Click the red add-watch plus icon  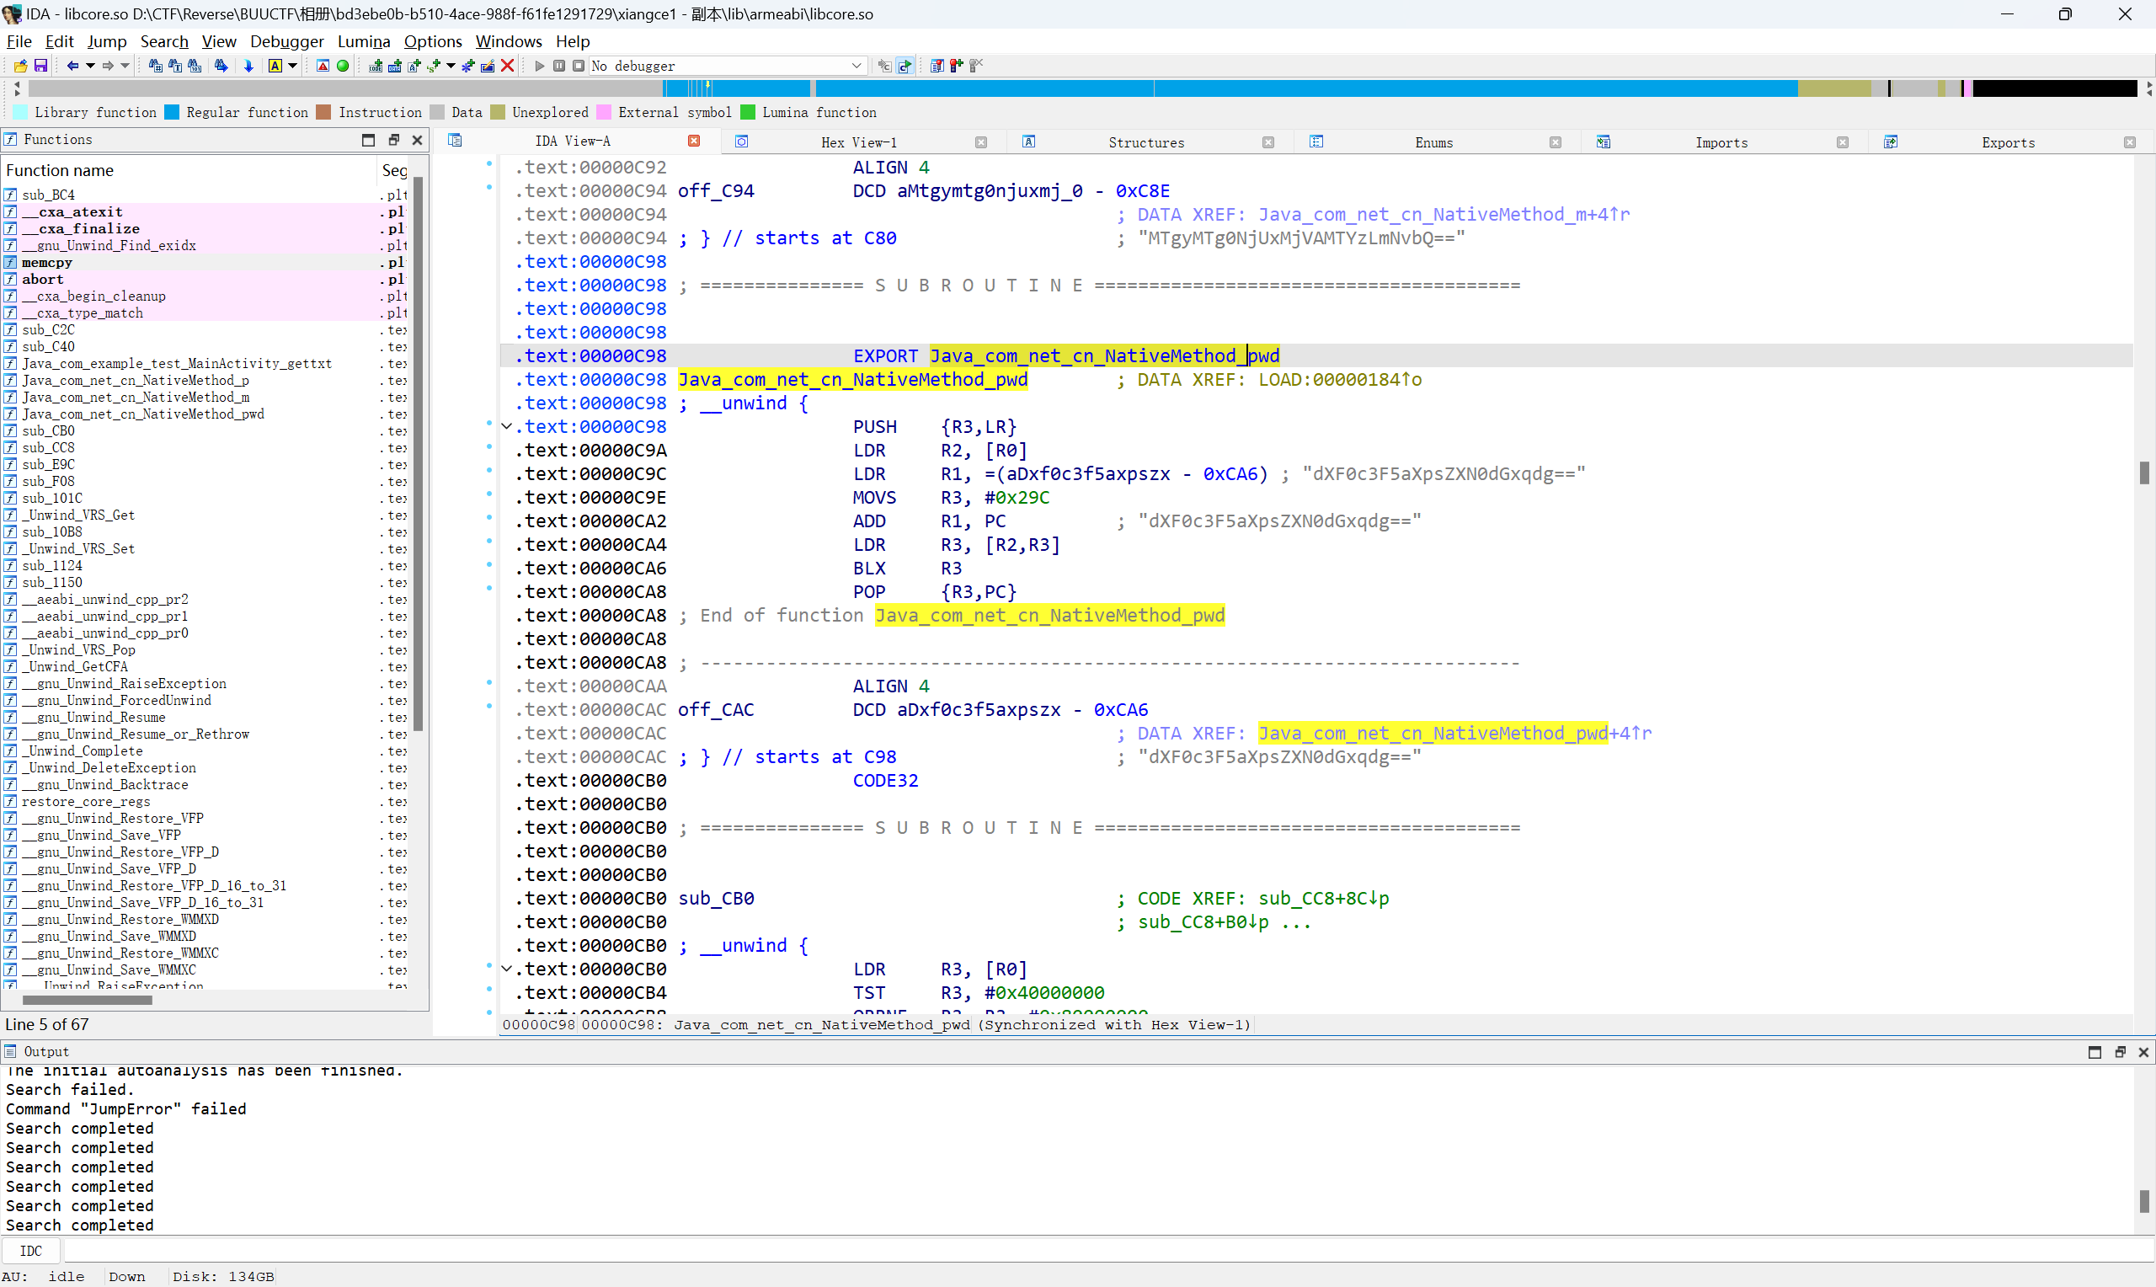957,66
